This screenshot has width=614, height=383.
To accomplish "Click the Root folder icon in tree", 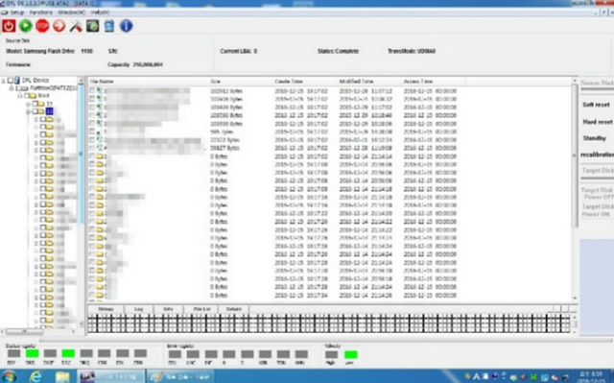I will (x=33, y=96).
